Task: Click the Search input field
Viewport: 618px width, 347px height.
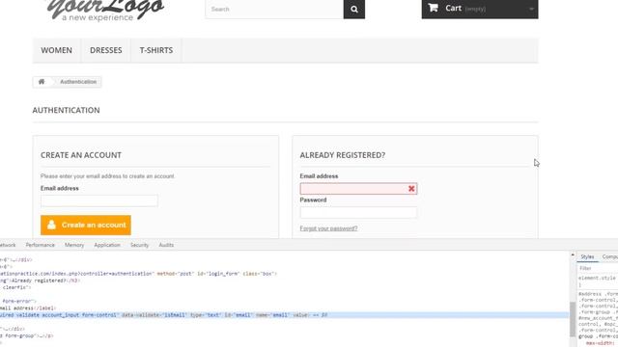Action: 274,9
